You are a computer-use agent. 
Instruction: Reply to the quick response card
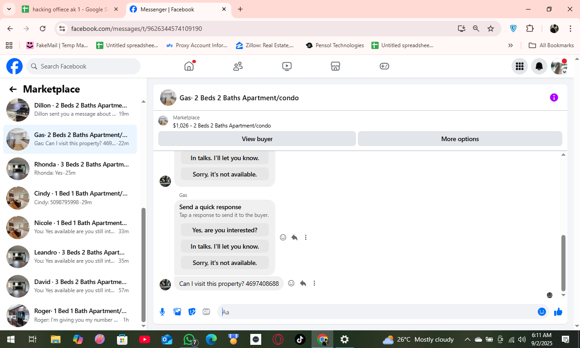pos(294,237)
